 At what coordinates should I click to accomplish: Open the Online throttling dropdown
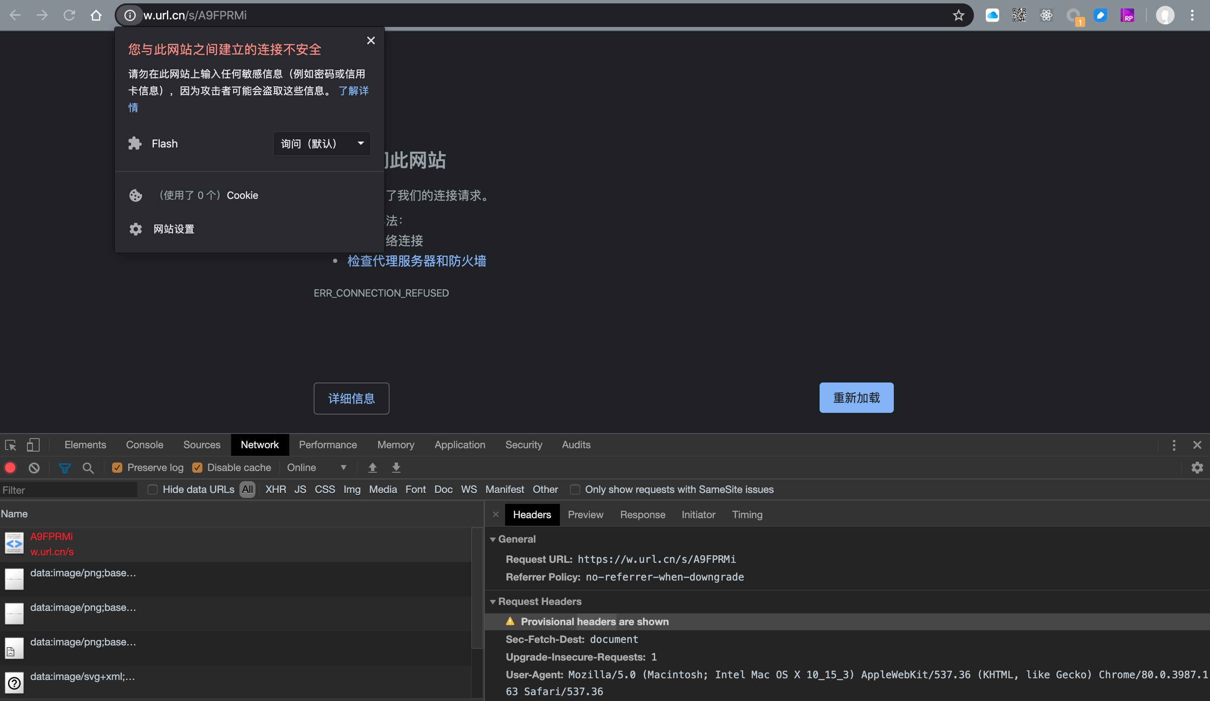pos(317,467)
